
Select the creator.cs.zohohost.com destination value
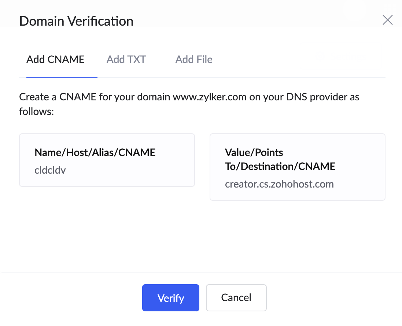(279, 184)
